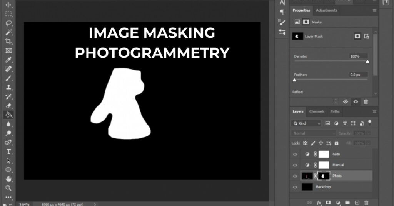The image size is (394, 206).
Task: Switch to the Paths tab
Action: [x=335, y=111]
